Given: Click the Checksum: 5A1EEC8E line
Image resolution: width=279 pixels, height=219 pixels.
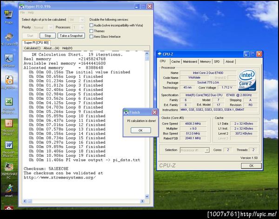Looking at the screenshot, I should 46,168.
